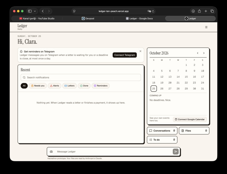Click "Recent" heading
The height and width of the screenshot is (174, 227).
pos(25,70)
